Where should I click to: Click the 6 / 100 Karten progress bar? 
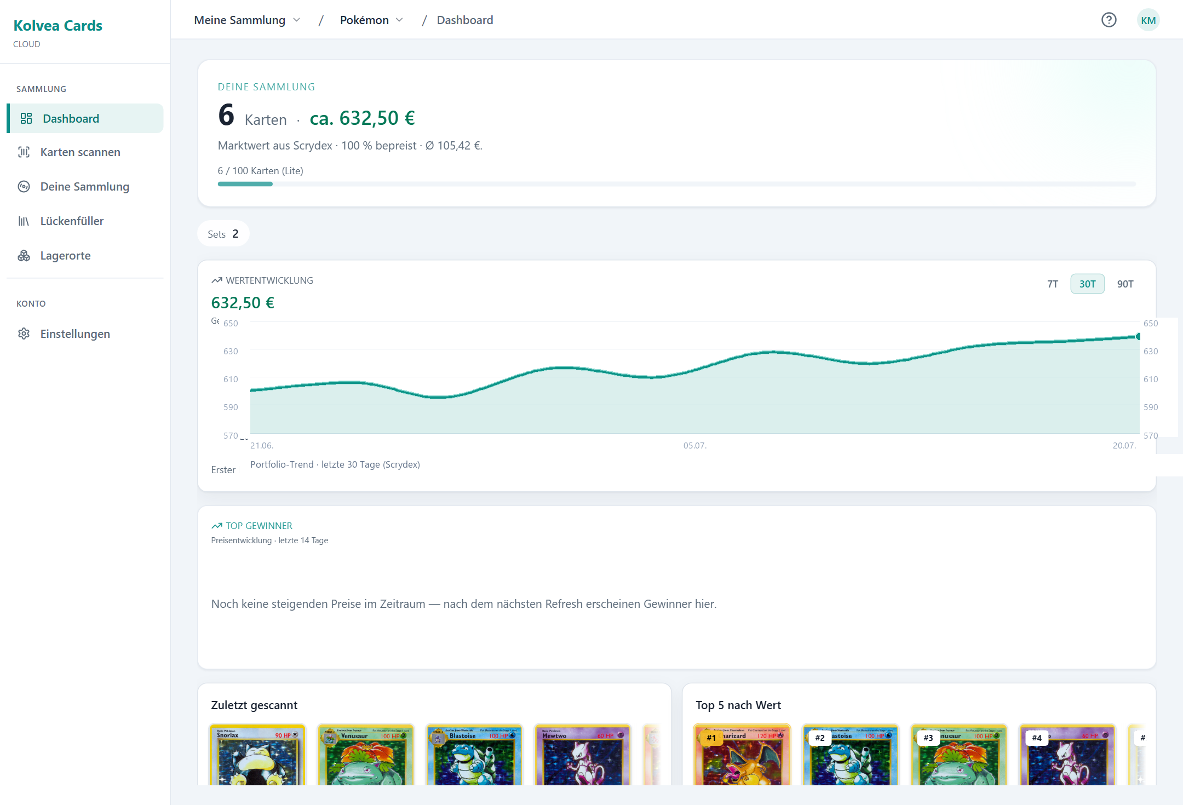click(x=677, y=184)
